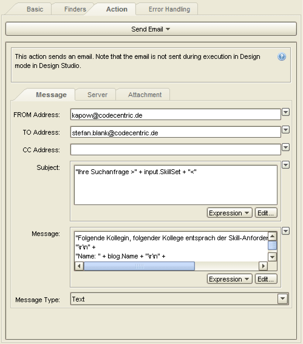Image resolution: width=303 pixels, height=344 pixels.
Task: Click the Edit button for the Message expression
Action: [266, 279]
